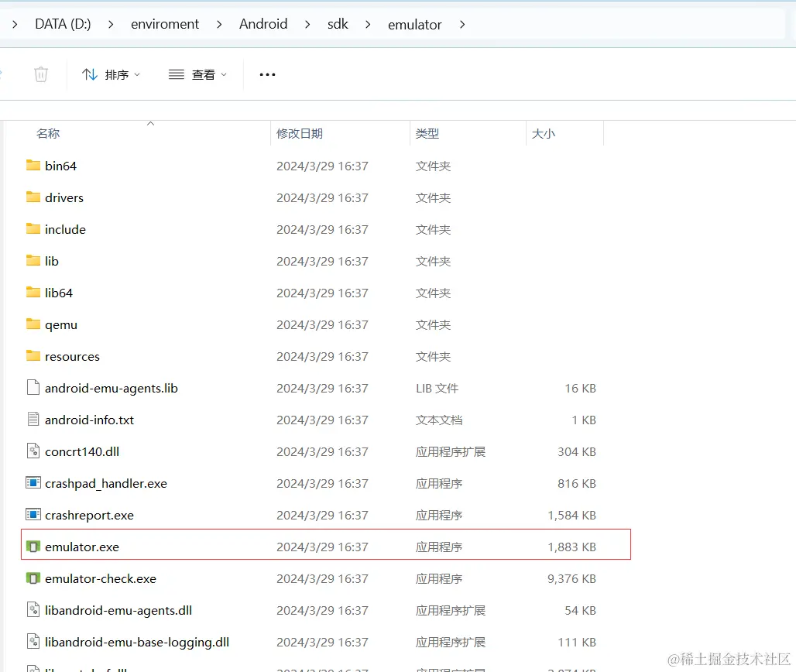Select android-info.txt file name

(89, 420)
